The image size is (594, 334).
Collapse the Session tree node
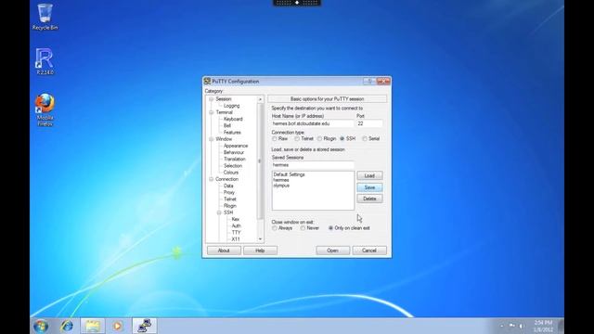click(211, 99)
